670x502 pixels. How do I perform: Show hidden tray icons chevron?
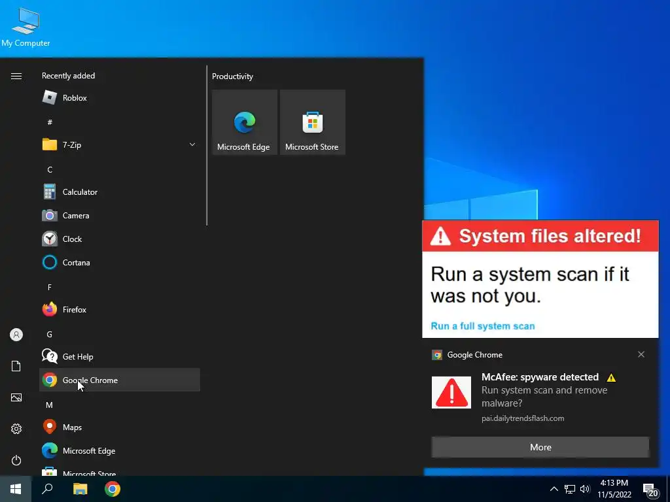pos(554,489)
